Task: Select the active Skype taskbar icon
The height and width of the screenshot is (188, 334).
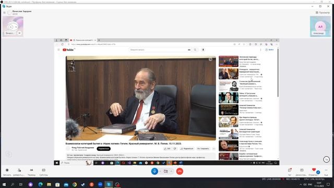Action: [109, 184]
